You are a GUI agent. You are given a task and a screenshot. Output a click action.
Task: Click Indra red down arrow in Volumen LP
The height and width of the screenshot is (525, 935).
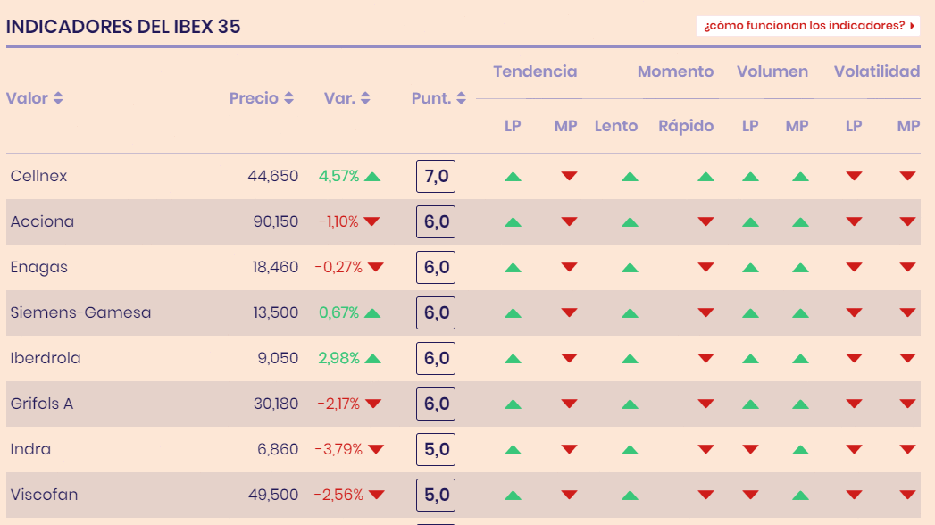coord(750,449)
